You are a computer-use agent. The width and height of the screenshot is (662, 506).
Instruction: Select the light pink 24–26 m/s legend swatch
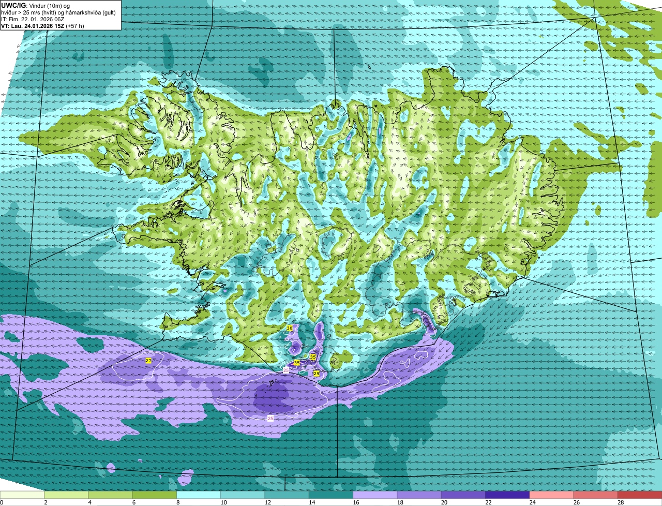click(x=552, y=495)
